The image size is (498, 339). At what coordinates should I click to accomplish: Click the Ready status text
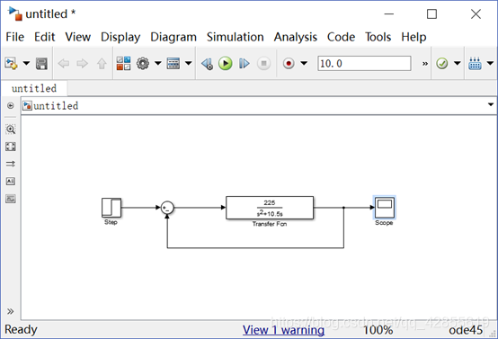(21, 329)
